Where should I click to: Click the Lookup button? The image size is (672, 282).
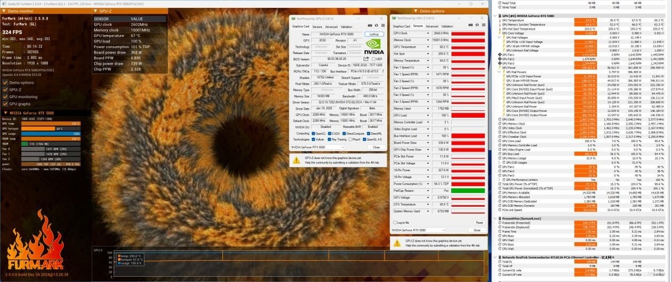coord(374,34)
